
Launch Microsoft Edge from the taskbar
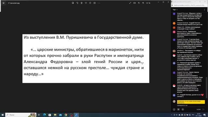pyautogui.click(x=45, y=115)
